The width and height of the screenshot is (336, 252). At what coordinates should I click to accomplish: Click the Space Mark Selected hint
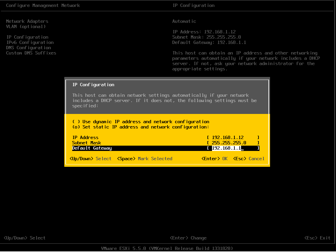click(x=144, y=159)
